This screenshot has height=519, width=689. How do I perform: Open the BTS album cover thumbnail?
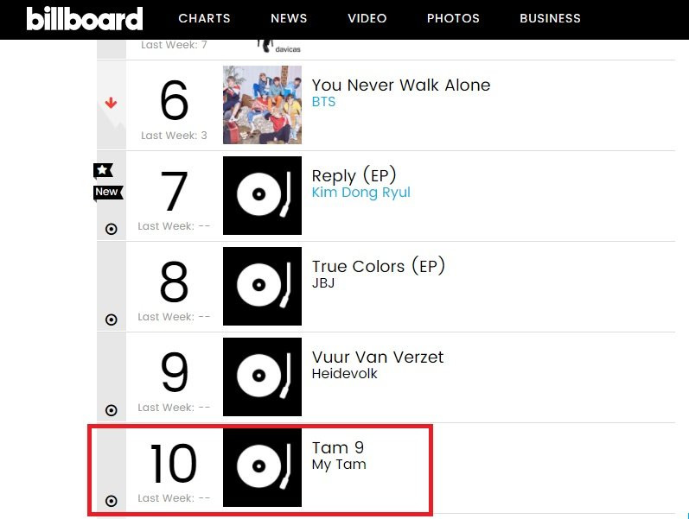262,104
